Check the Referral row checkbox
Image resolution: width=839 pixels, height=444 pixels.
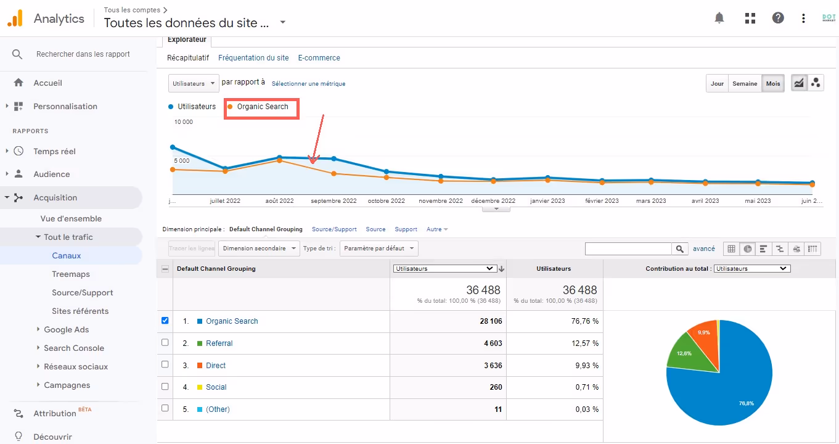[164, 343]
